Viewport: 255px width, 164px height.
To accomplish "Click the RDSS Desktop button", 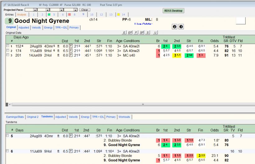I will click(173, 11).
